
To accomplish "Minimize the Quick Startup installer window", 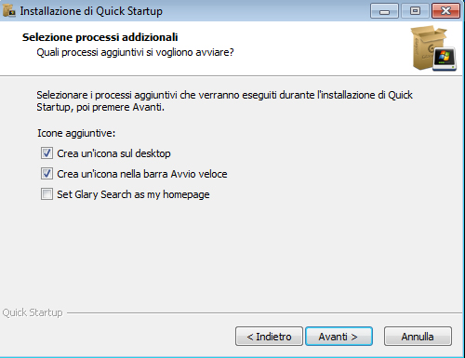I will 384,11.
